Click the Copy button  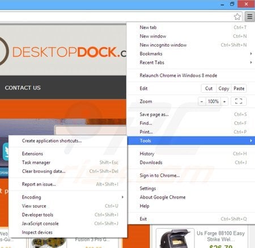coord(224,89)
